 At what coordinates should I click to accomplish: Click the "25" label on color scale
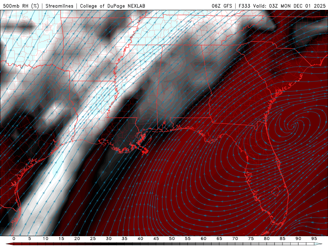93,239
